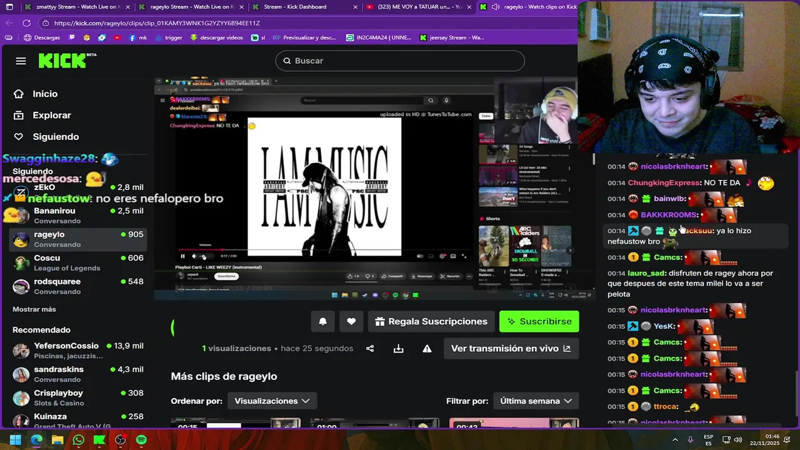
Task: Expand Mostrar más in sidebar
Action: pyautogui.click(x=34, y=309)
